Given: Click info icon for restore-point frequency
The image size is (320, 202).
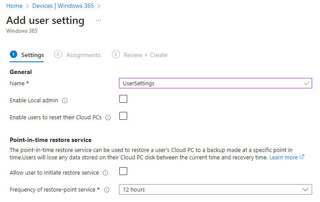Looking at the screenshot, I should [108, 190].
